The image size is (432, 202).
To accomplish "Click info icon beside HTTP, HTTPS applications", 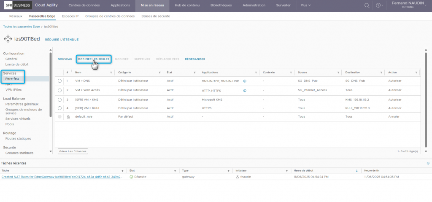I will click(x=245, y=90).
